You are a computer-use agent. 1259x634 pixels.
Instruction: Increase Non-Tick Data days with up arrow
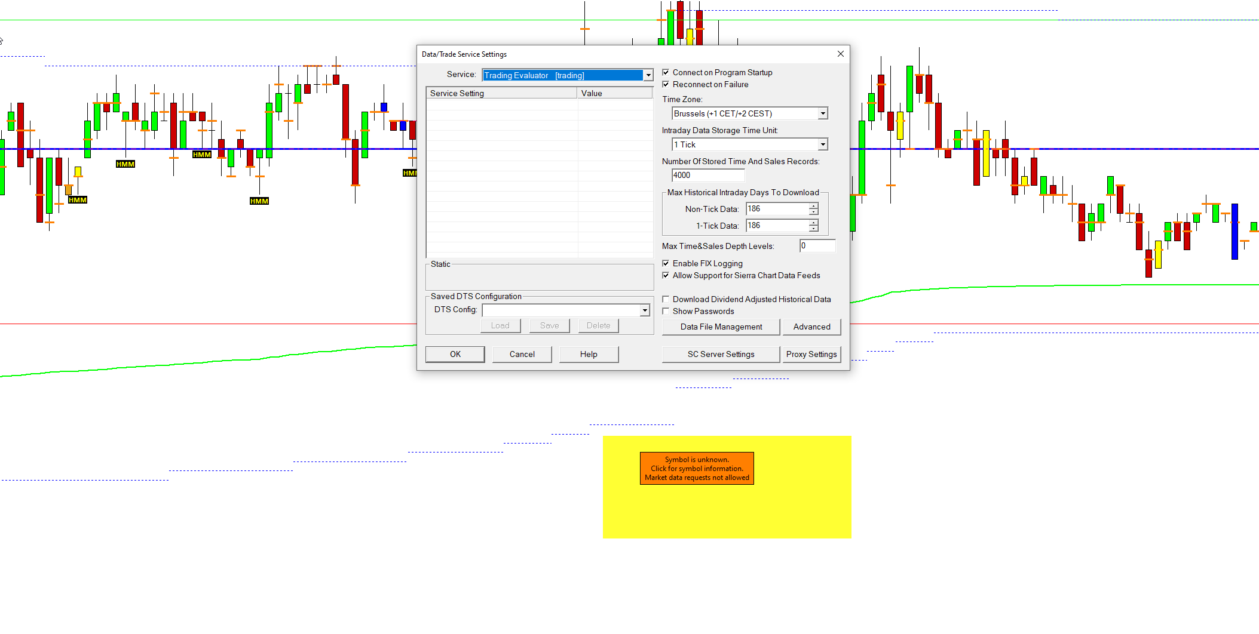[x=813, y=206]
